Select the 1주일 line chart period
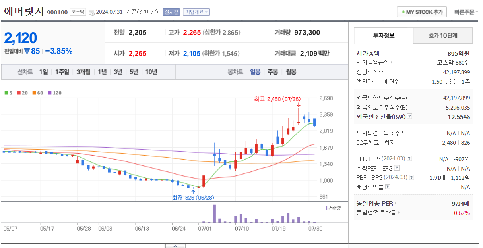This screenshot has width=483, height=248. point(62,72)
